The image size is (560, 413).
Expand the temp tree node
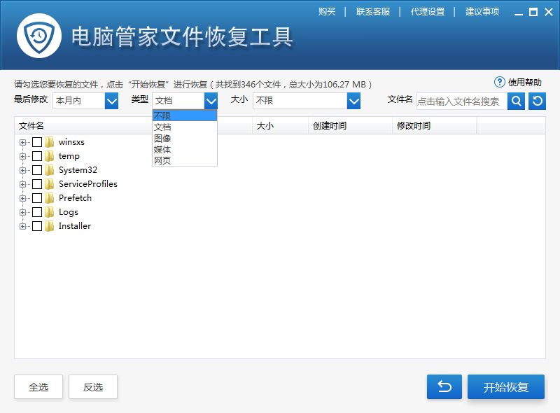point(22,157)
